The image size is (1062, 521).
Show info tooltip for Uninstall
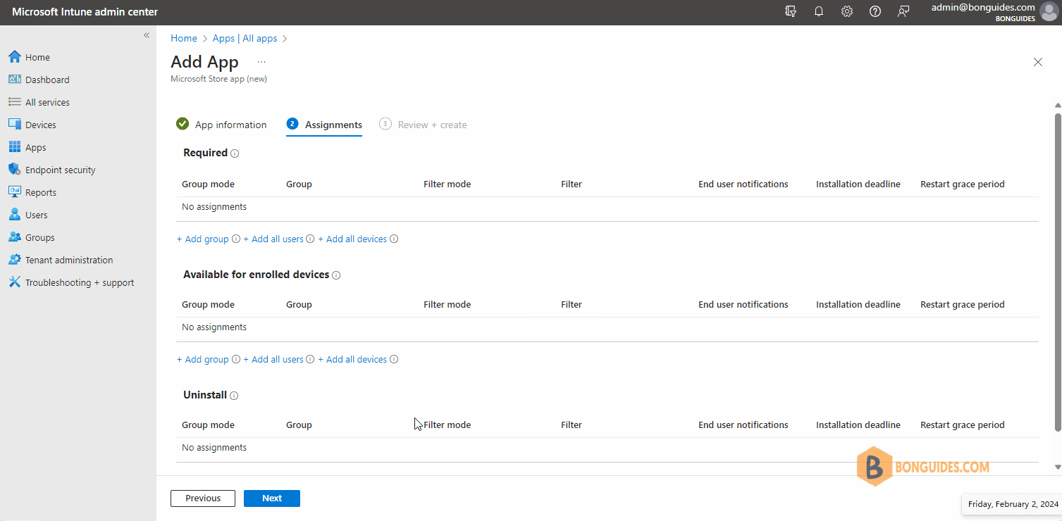click(234, 396)
